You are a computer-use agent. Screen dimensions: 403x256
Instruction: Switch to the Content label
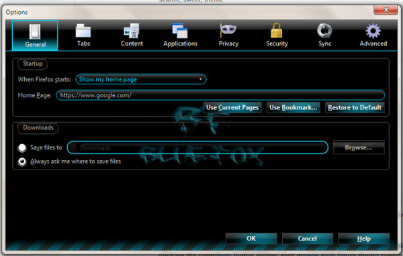pos(132,44)
